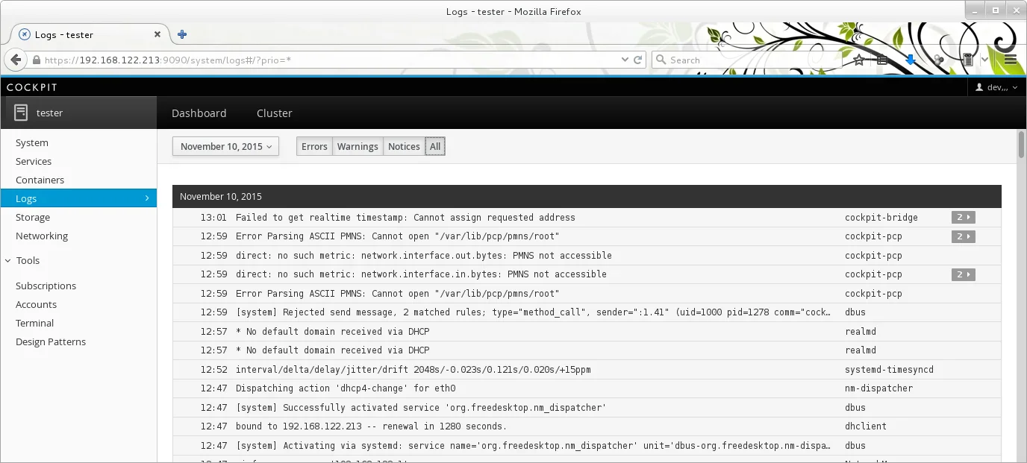
Task: Open the Firefox hamburger menu
Action: pos(1011,60)
